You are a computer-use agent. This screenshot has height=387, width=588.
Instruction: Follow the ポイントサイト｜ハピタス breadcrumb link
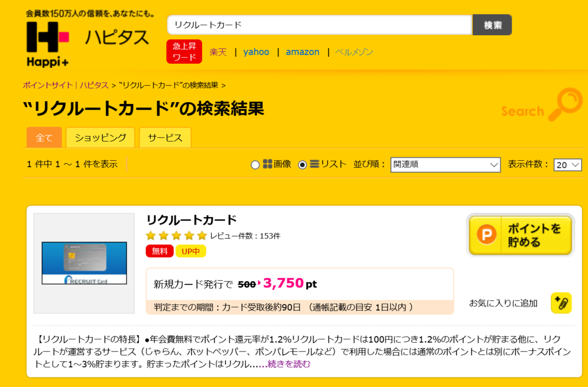click(x=65, y=85)
